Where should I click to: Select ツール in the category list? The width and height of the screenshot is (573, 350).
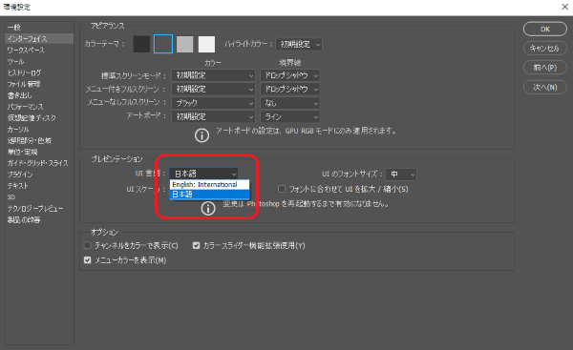coord(39,61)
